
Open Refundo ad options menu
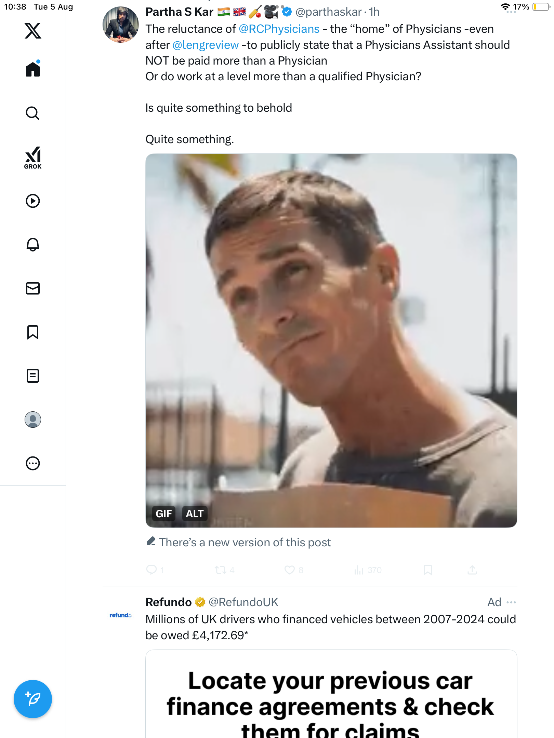[x=511, y=602]
